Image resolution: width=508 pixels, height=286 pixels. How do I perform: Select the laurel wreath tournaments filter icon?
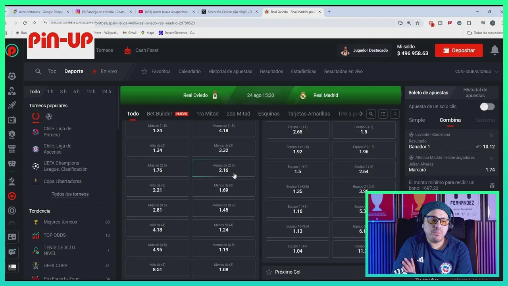(x=36, y=116)
